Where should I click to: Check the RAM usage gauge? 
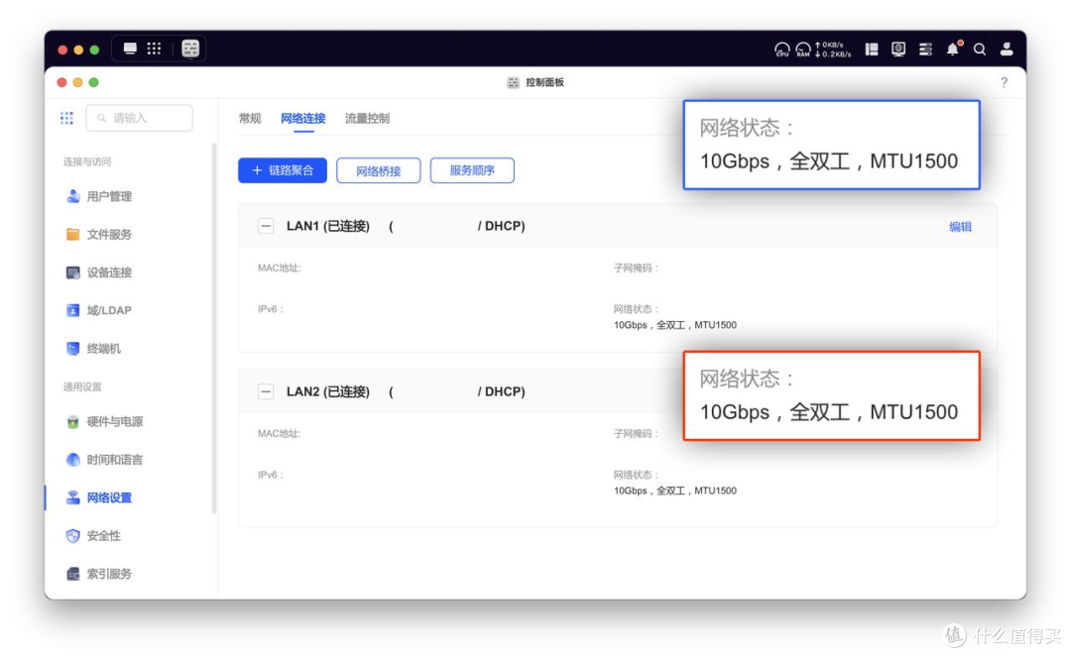(x=803, y=50)
